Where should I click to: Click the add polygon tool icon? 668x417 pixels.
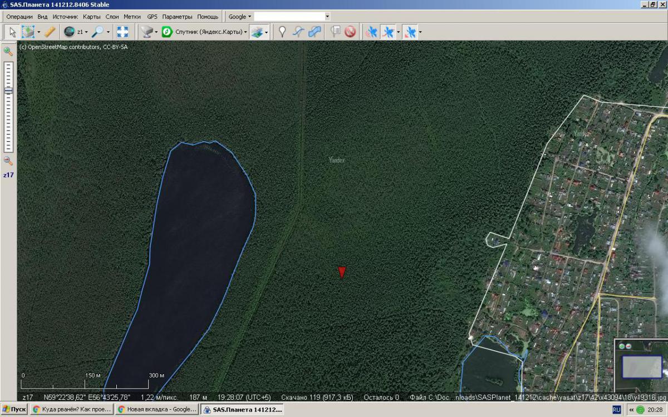(315, 32)
